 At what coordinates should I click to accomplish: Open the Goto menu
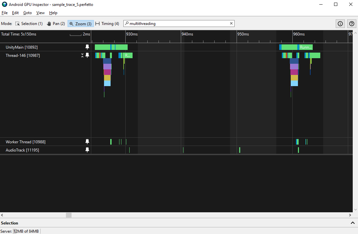pyautogui.click(x=28, y=13)
